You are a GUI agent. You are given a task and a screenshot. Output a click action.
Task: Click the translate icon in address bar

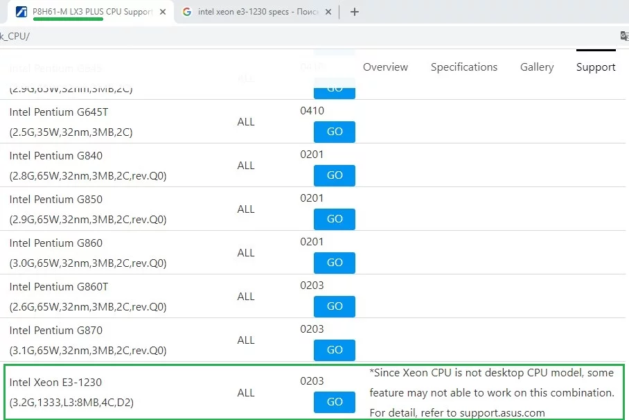click(624, 36)
